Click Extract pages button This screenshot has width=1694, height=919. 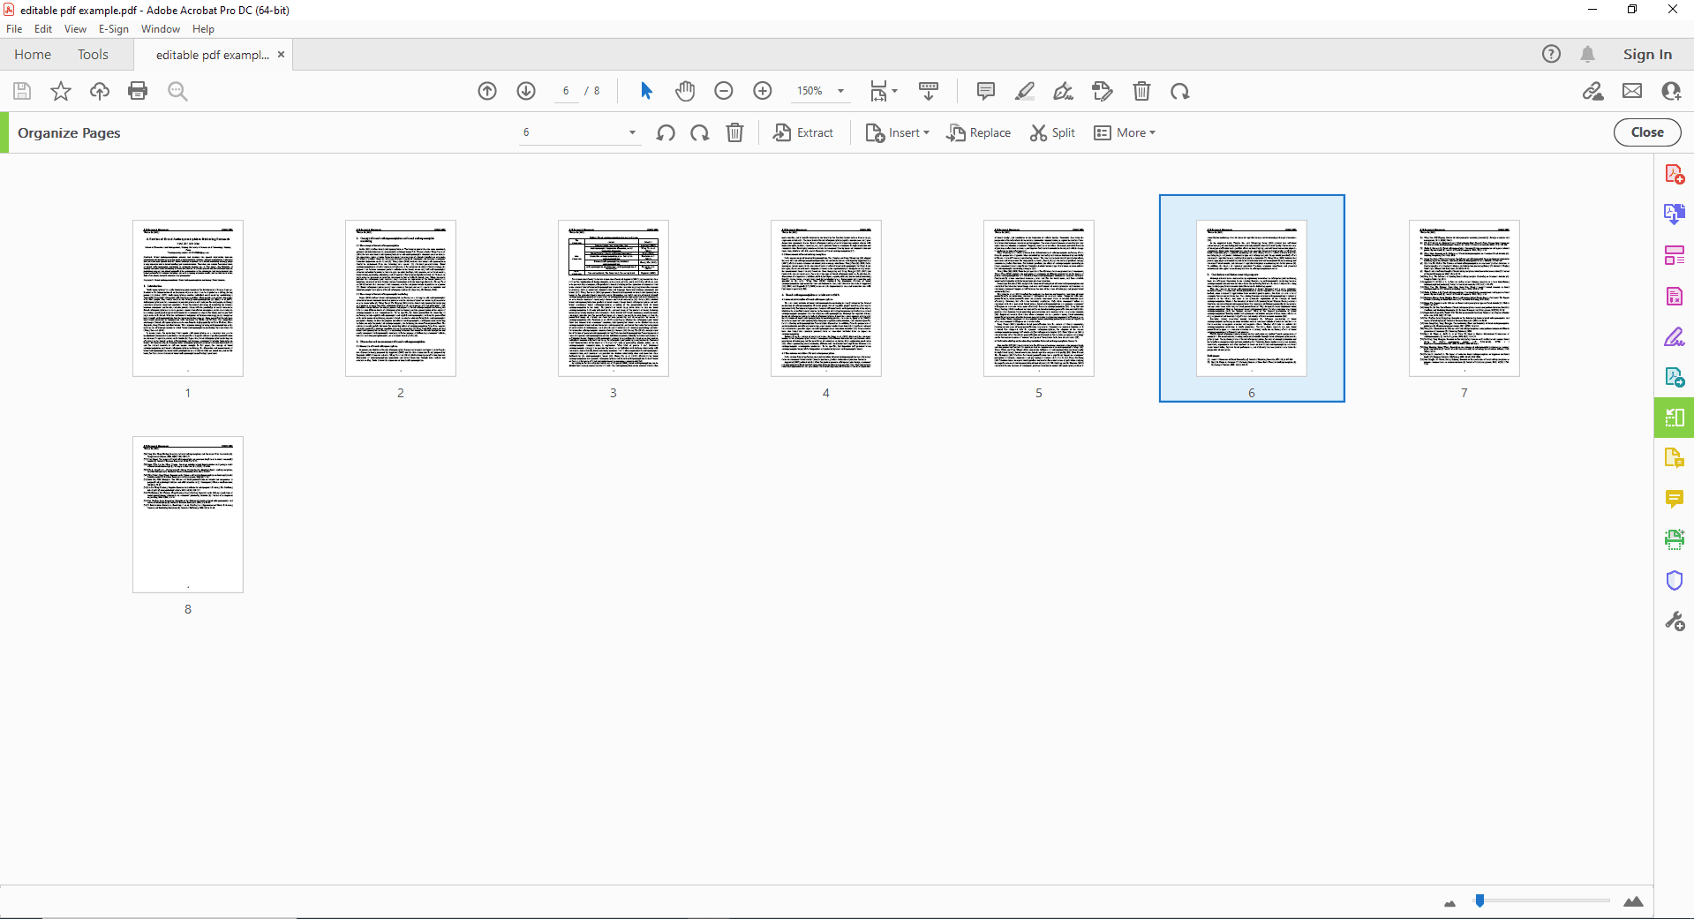[803, 132]
